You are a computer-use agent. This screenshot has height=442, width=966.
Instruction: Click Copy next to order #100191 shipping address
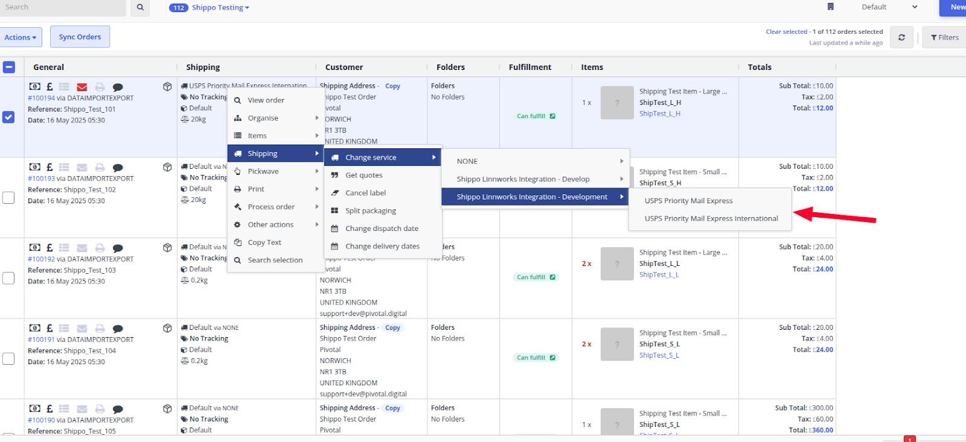tap(392, 328)
